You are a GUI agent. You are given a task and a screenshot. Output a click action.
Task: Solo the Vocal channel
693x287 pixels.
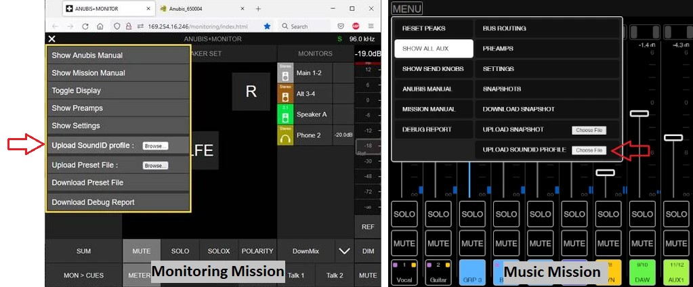tap(404, 214)
